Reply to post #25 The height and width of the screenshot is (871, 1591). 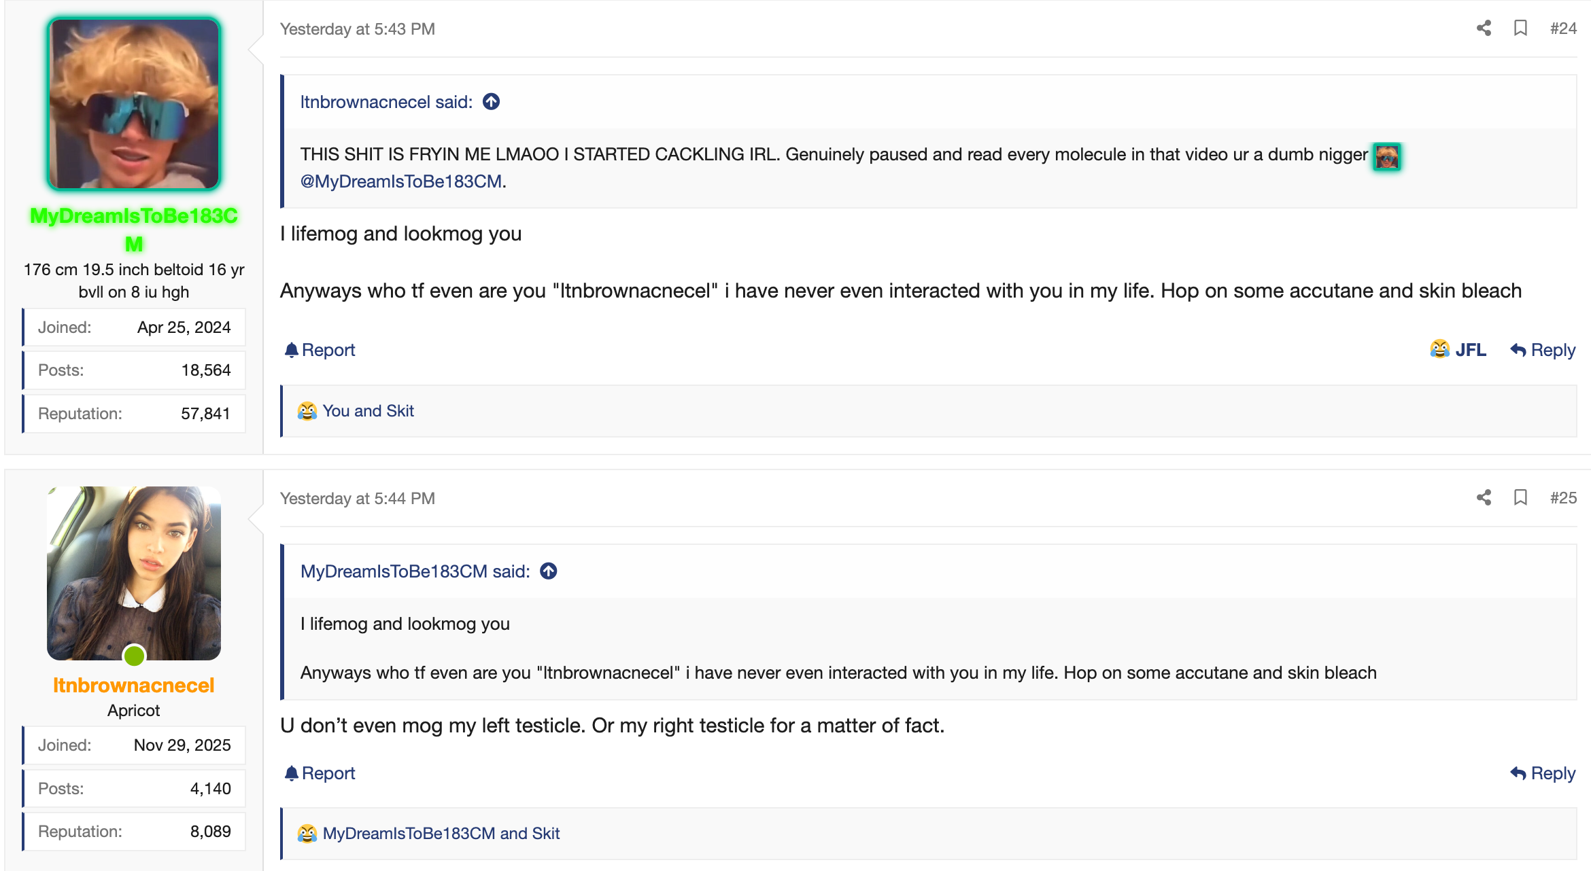coord(1543,773)
